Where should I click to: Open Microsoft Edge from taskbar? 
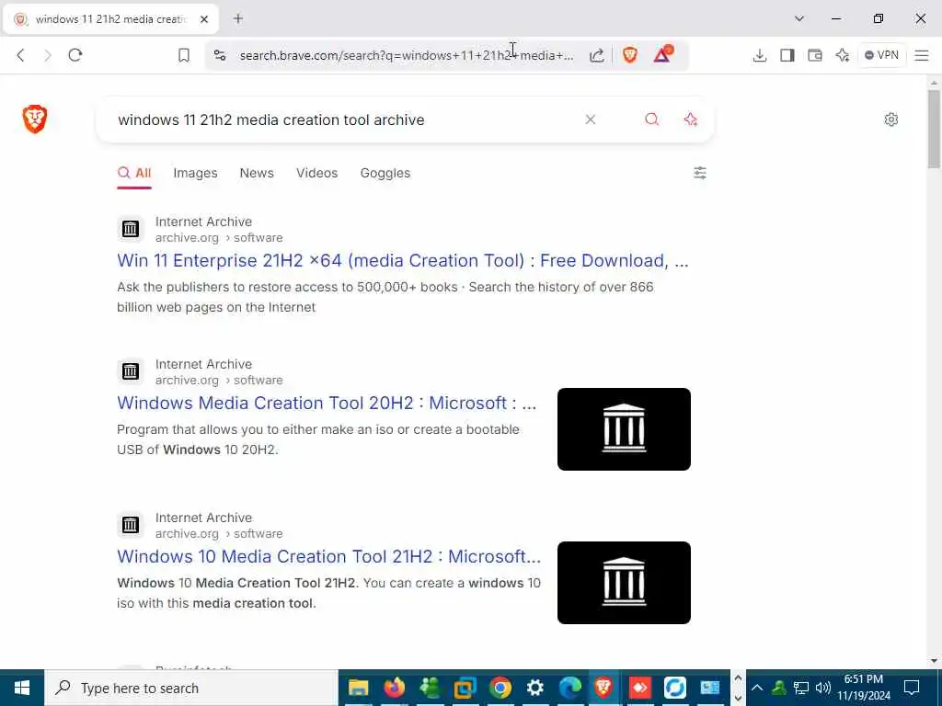click(570, 688)
